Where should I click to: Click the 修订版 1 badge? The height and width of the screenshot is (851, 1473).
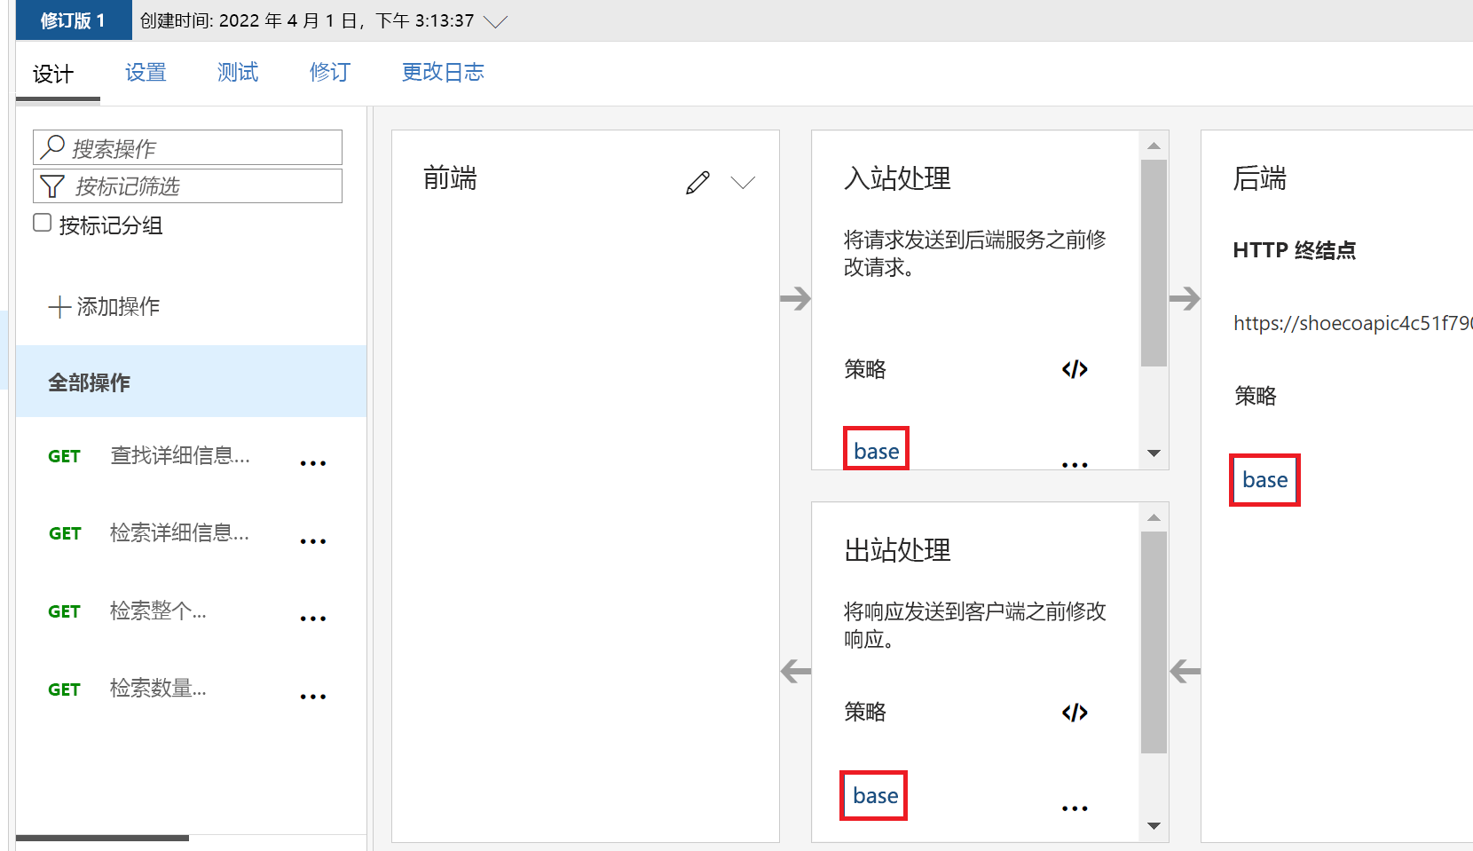coord(74,20)
